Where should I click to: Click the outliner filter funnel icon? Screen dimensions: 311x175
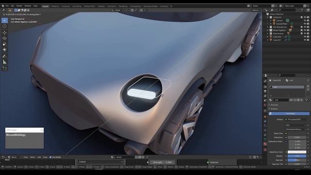302,10
